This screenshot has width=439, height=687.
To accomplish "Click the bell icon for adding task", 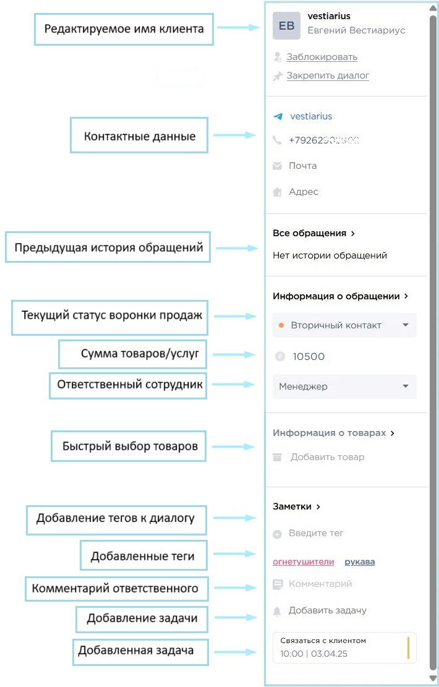I will point(278,611).
